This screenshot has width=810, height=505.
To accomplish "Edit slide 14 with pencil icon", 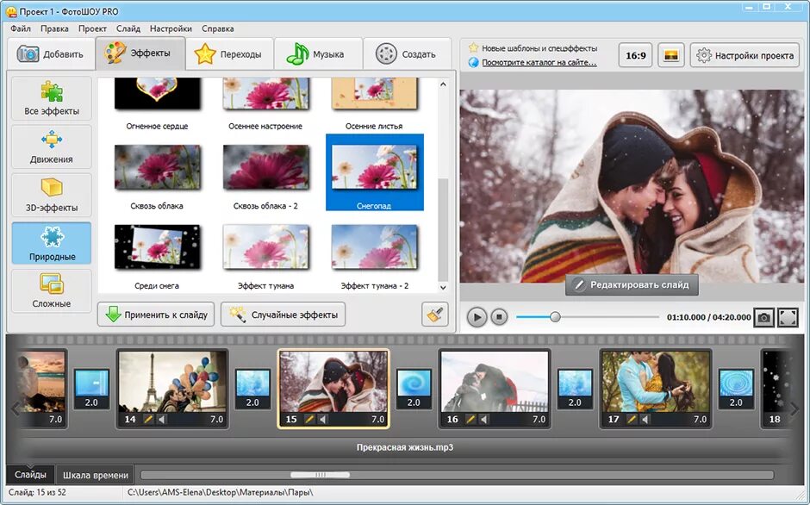I will coord(148,419).
